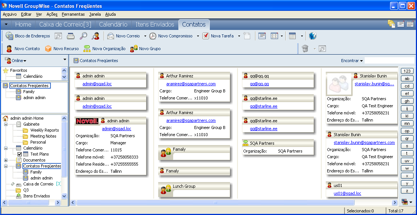Open the Arquivo menu
417x215 pixels.
coord(10,14)
